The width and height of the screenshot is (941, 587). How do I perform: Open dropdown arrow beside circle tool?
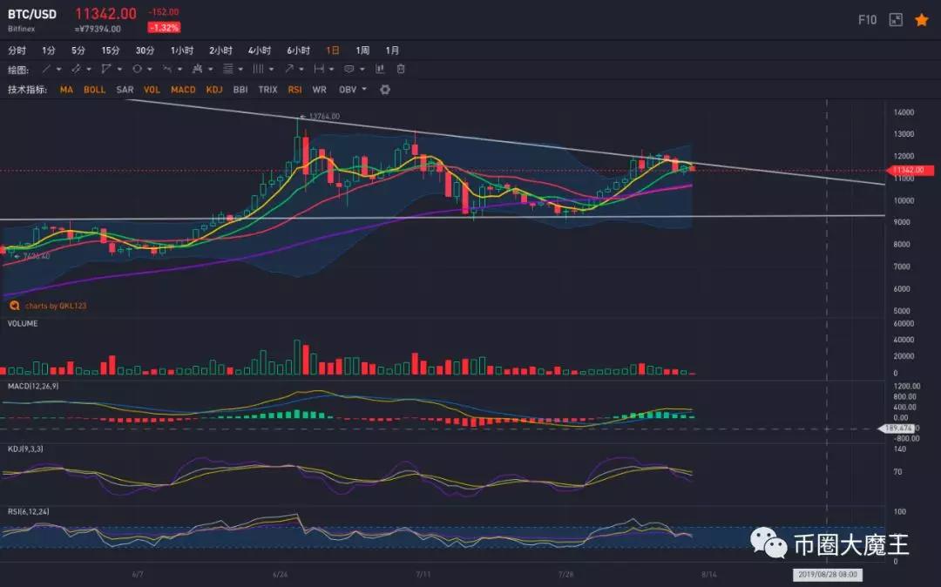tap(150, 70)
